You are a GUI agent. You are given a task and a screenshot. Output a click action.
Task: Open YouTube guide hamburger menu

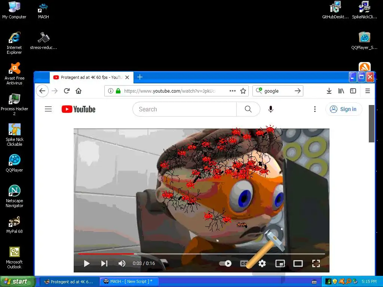point(48,109)
